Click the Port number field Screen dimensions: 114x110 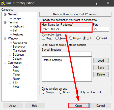pyautogui.click(x=101, y=29)
